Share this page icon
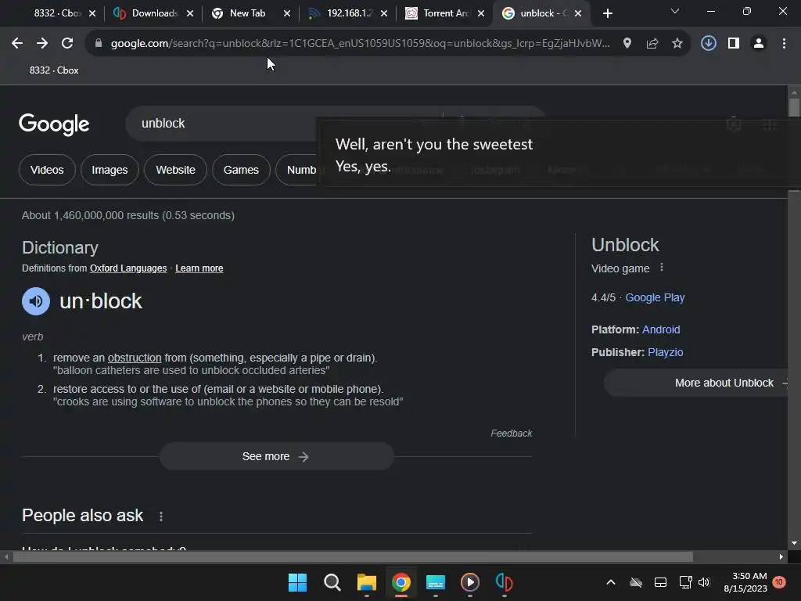801x601 pixels. (x=652, y=44)
